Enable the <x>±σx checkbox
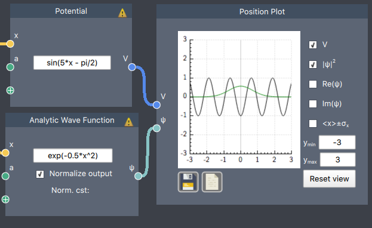Image resolution: width=372 pixels, height=228 pixels. (313, 124)
